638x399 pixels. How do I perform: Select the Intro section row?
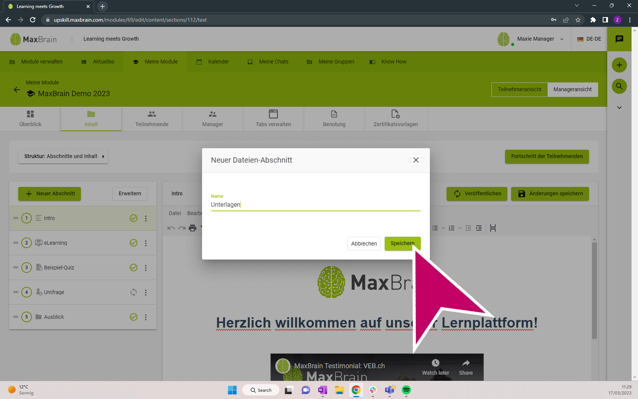coord(83,218)
